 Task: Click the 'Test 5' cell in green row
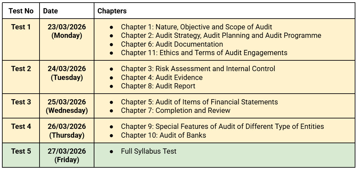coord(21,151)
